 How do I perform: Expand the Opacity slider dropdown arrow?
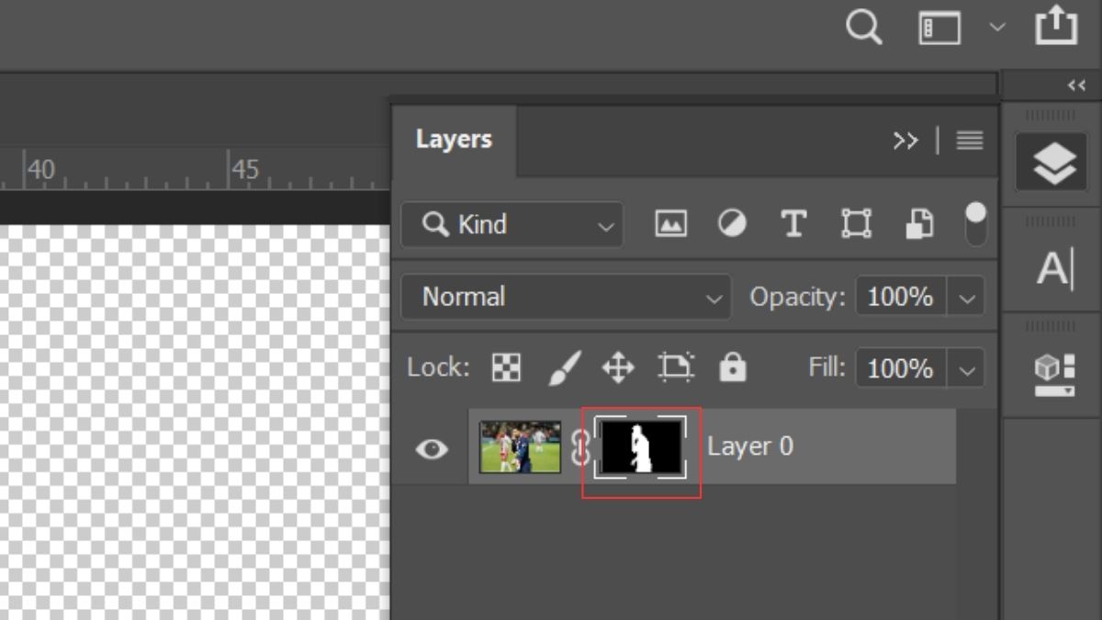pos(965,299)
